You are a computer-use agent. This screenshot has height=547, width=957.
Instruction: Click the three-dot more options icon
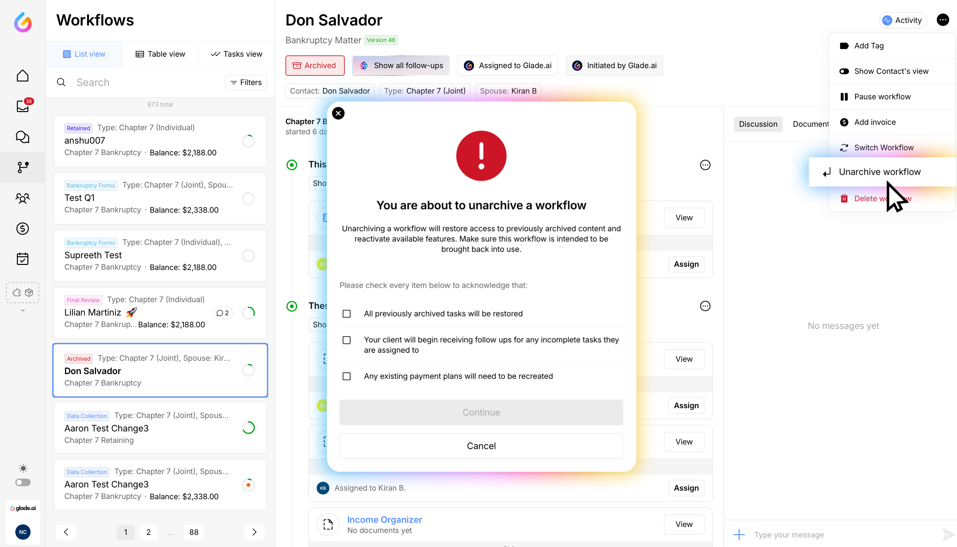942,20
